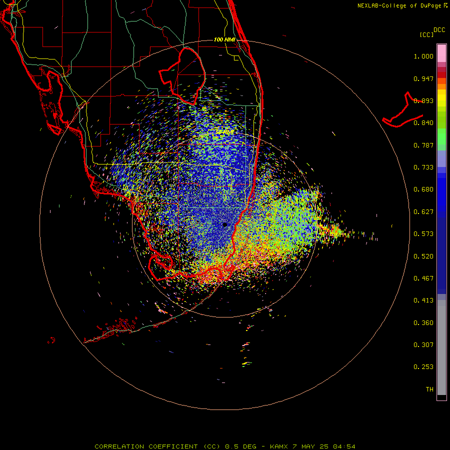Click the TH threshold label
Image resolution: width=450 pixels, height=450 pixels.
[429, 389]
